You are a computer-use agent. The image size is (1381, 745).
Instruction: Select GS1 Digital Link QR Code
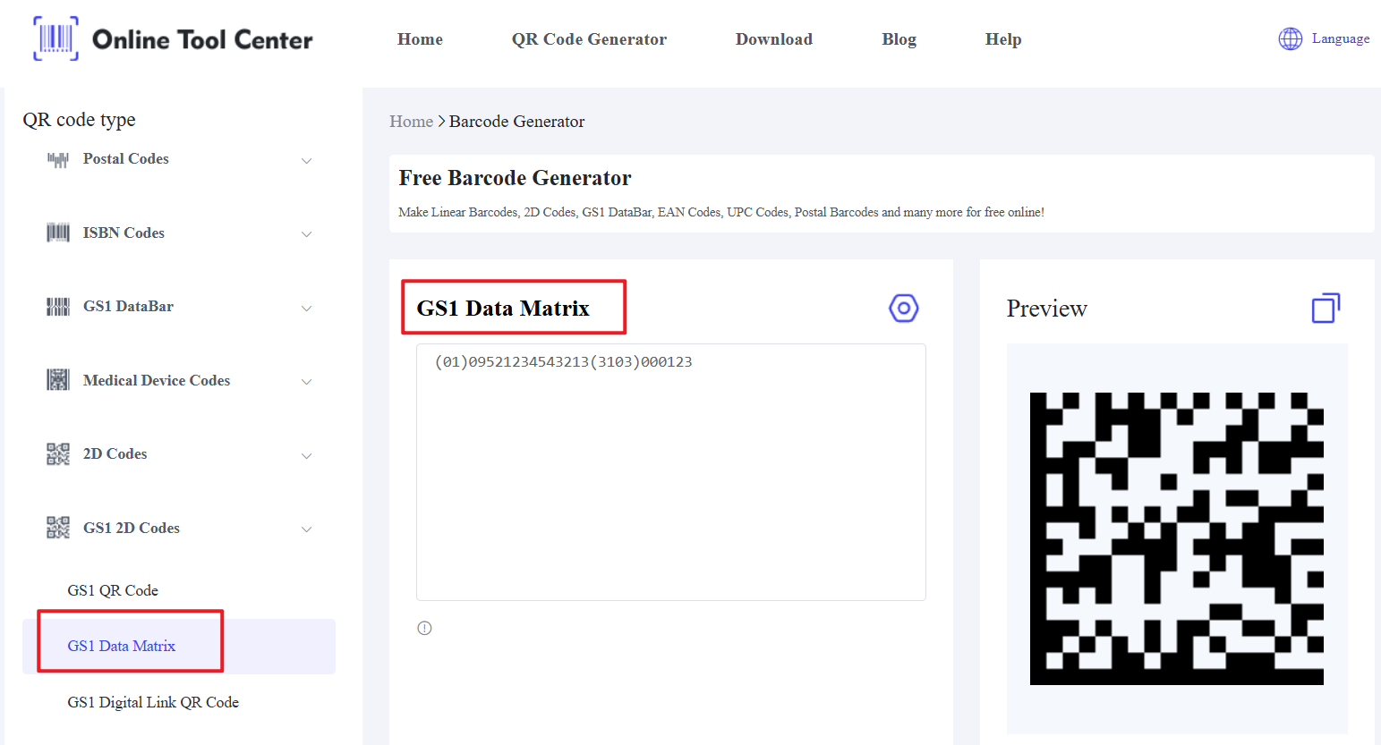click(x=153, y=702)
